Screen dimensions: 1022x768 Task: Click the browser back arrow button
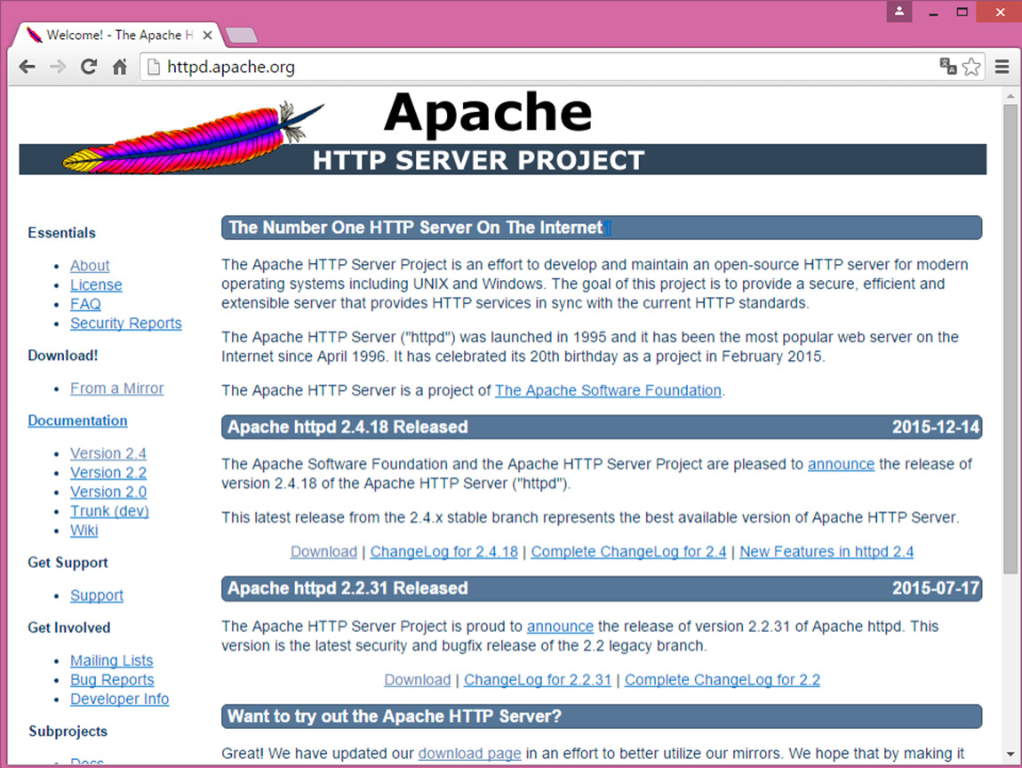click(x=27, y=67)
